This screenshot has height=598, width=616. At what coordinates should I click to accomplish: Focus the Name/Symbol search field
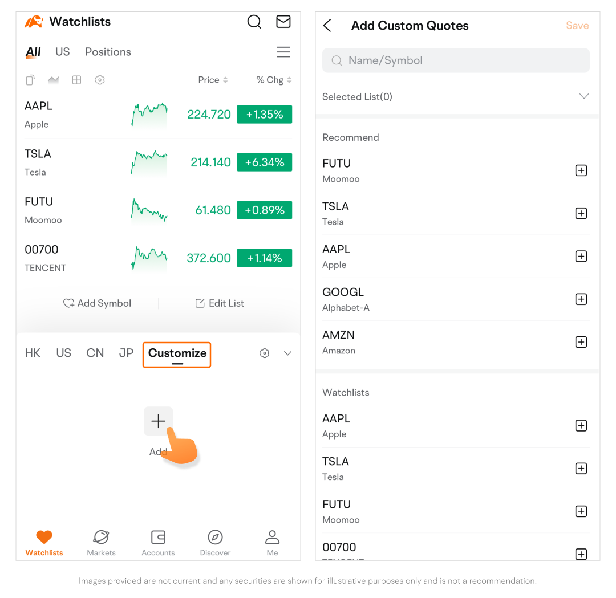click(x=456, y=60)
